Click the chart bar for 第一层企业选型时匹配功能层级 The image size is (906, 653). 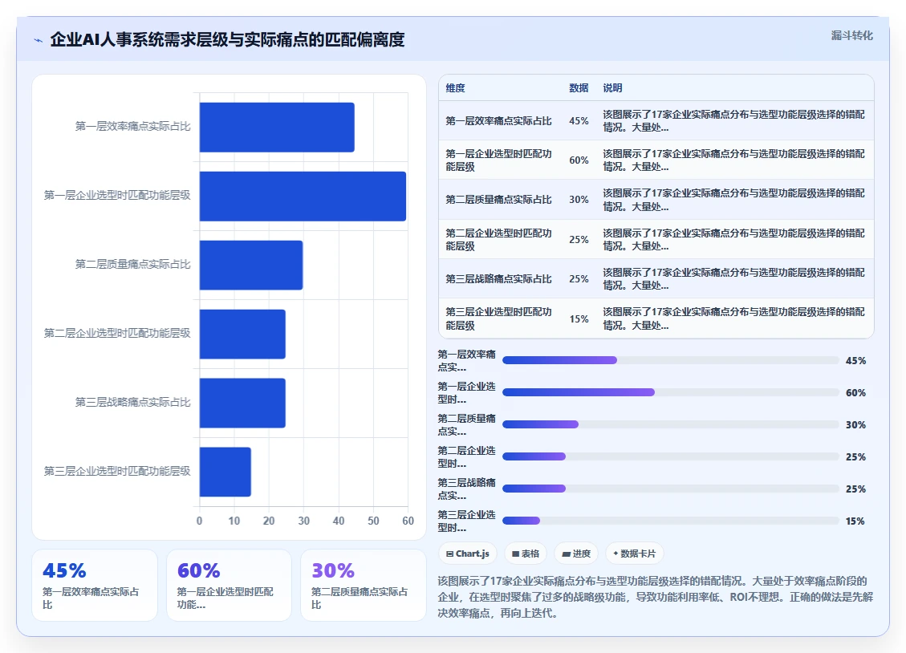click(x=303, y=197)
